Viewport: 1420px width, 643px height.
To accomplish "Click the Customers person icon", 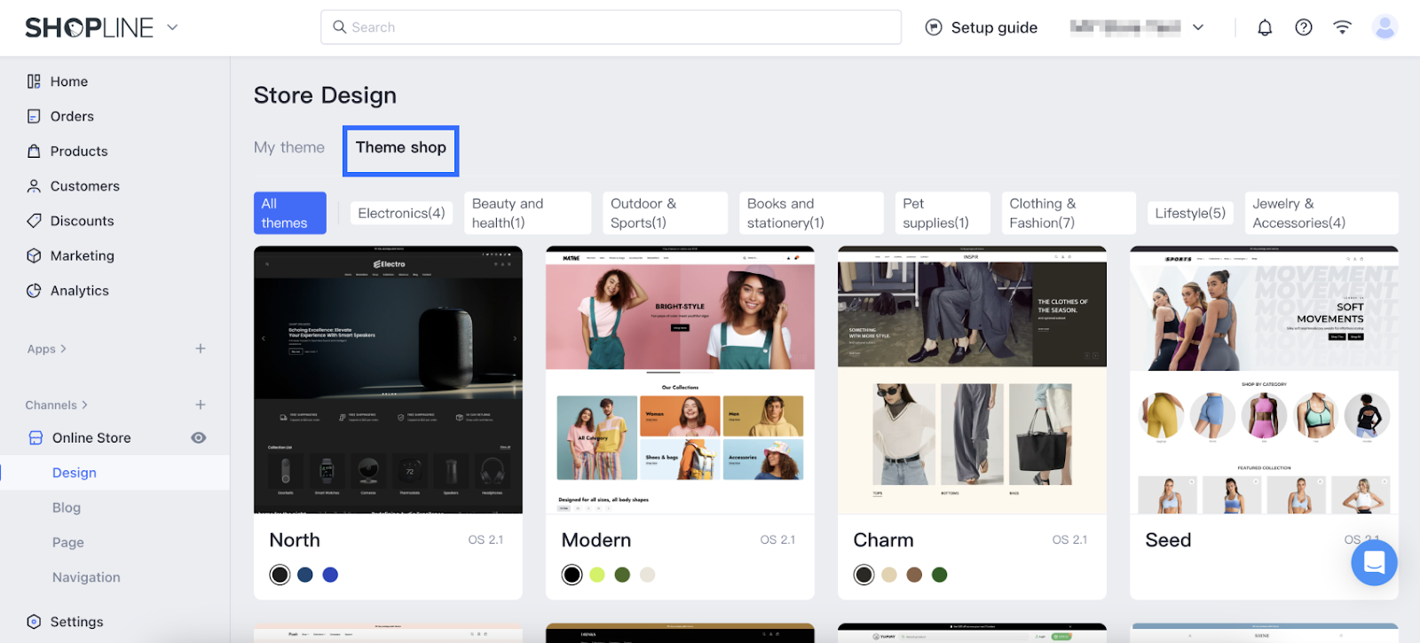I will (x=34, y=186).
